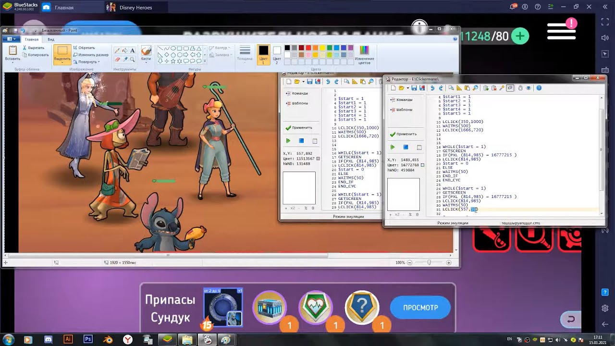Viewport: 615px width, 346px height.
Task: Switch to the Вид ribbon tab in Paint
Action: [51, 39]
